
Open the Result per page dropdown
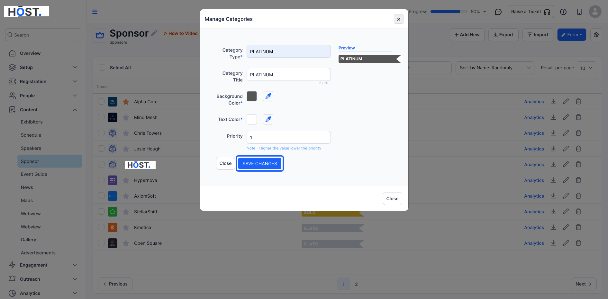[x=586, y=68]
